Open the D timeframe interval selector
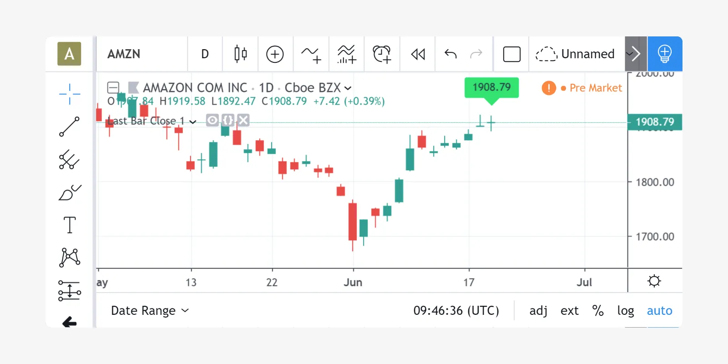This screenshot has width=728, height=364. point(205,54)
